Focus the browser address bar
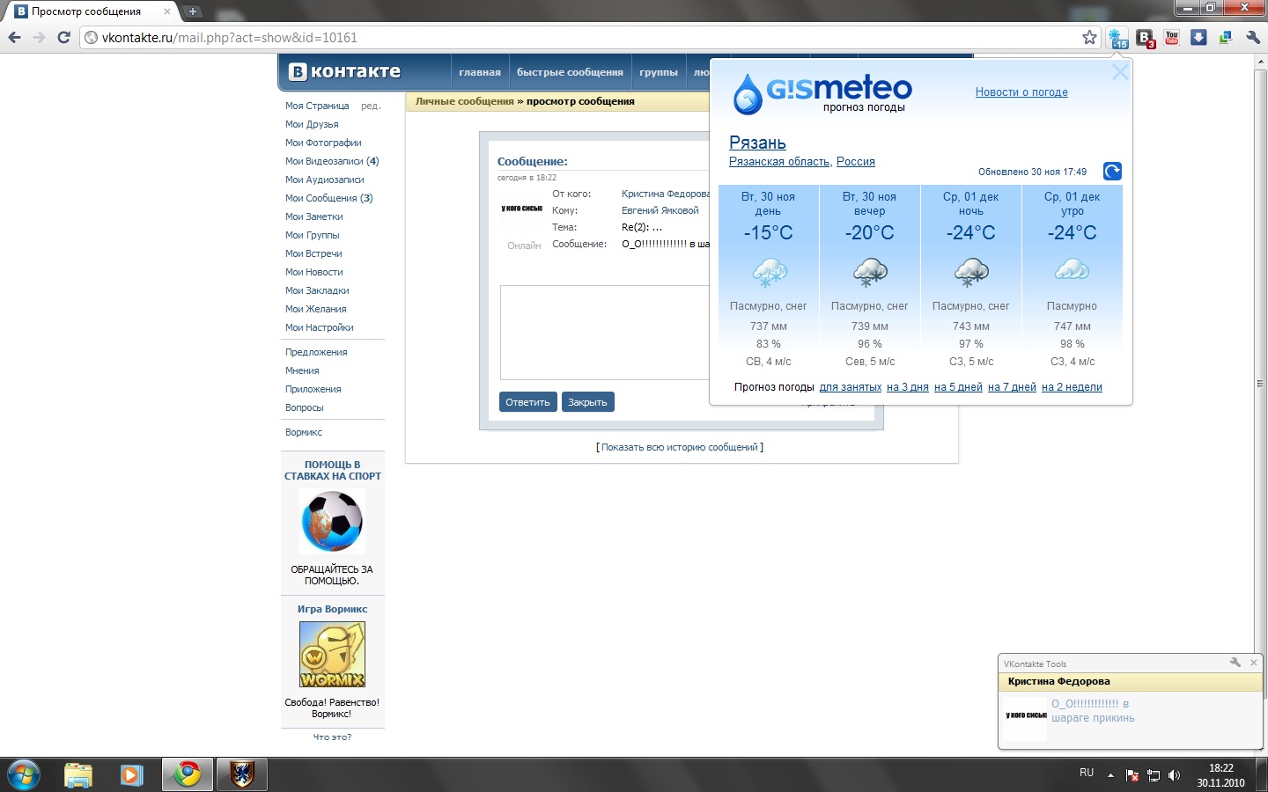The height and width of the screenshot is (792, 1268). tap(581, 38)
